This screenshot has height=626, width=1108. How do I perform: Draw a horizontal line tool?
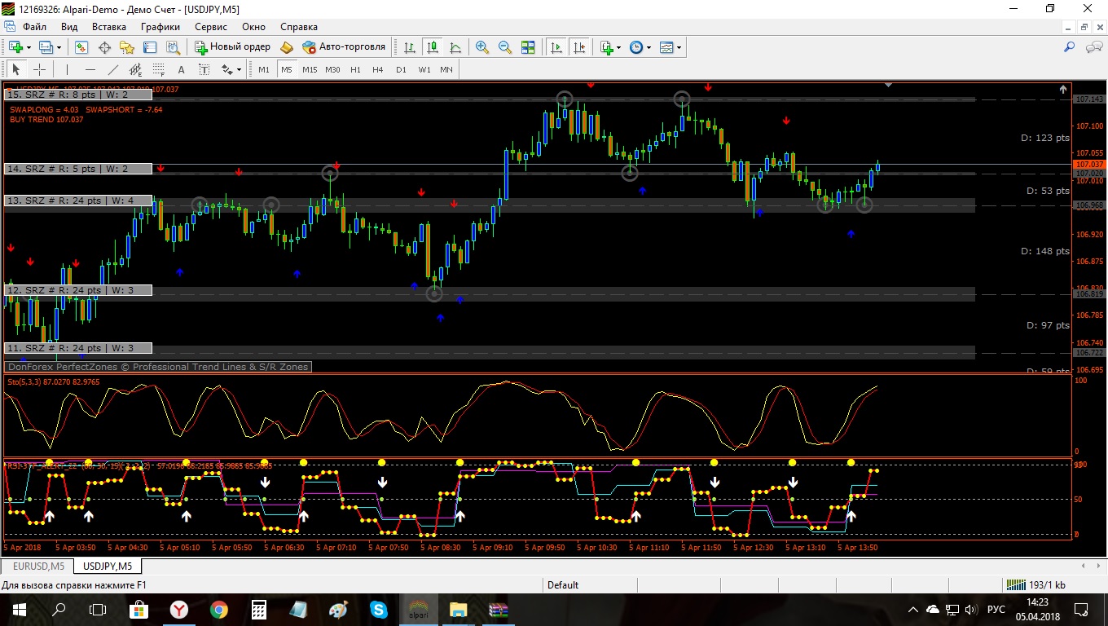pos(90,69)
